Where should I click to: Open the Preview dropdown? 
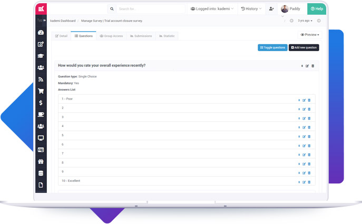point(309,35)
